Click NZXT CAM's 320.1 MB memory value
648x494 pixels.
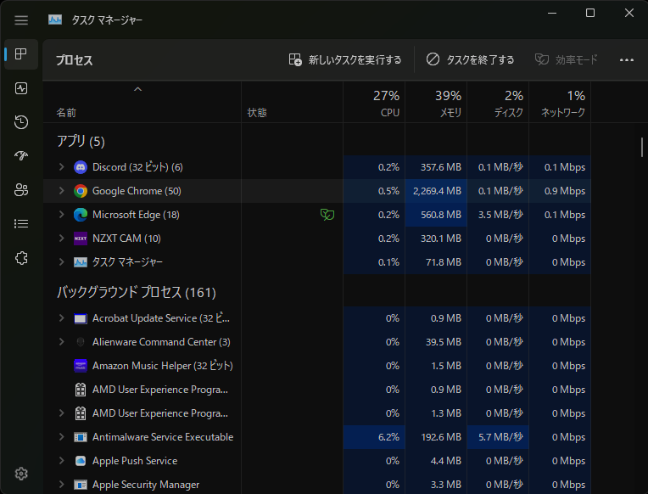440,239
